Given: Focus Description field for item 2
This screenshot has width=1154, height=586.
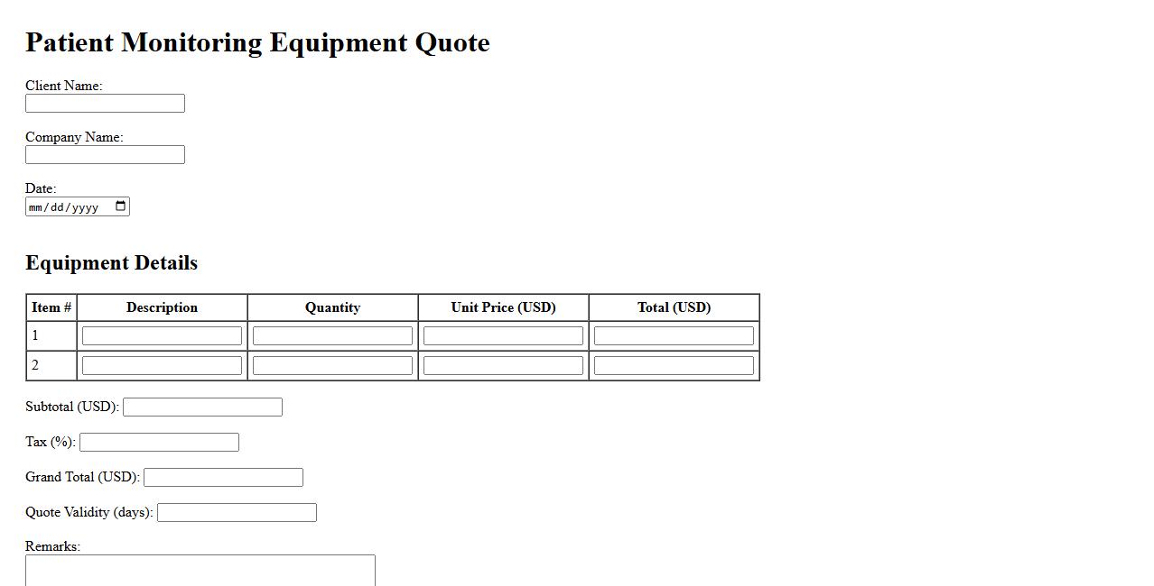Looking at the screenshot, I should [x=162, y=366].
